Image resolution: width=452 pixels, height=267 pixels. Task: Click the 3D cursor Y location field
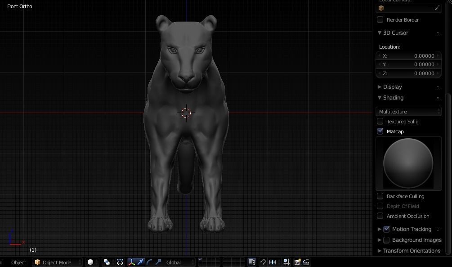pyautogui.click(x=408, y=64)
